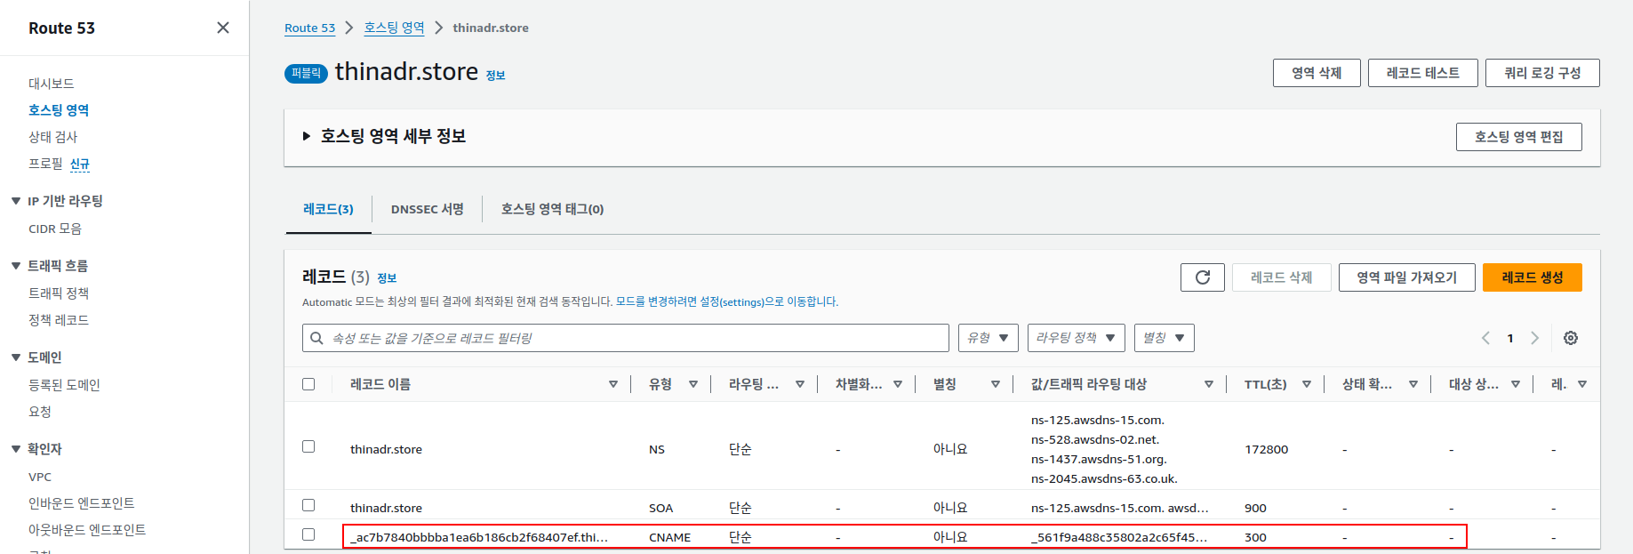Click the CNAME record name _ac7b7840bbbba1ea6b…
This screenshot has width=1633, height=554.
pos(479,537)
